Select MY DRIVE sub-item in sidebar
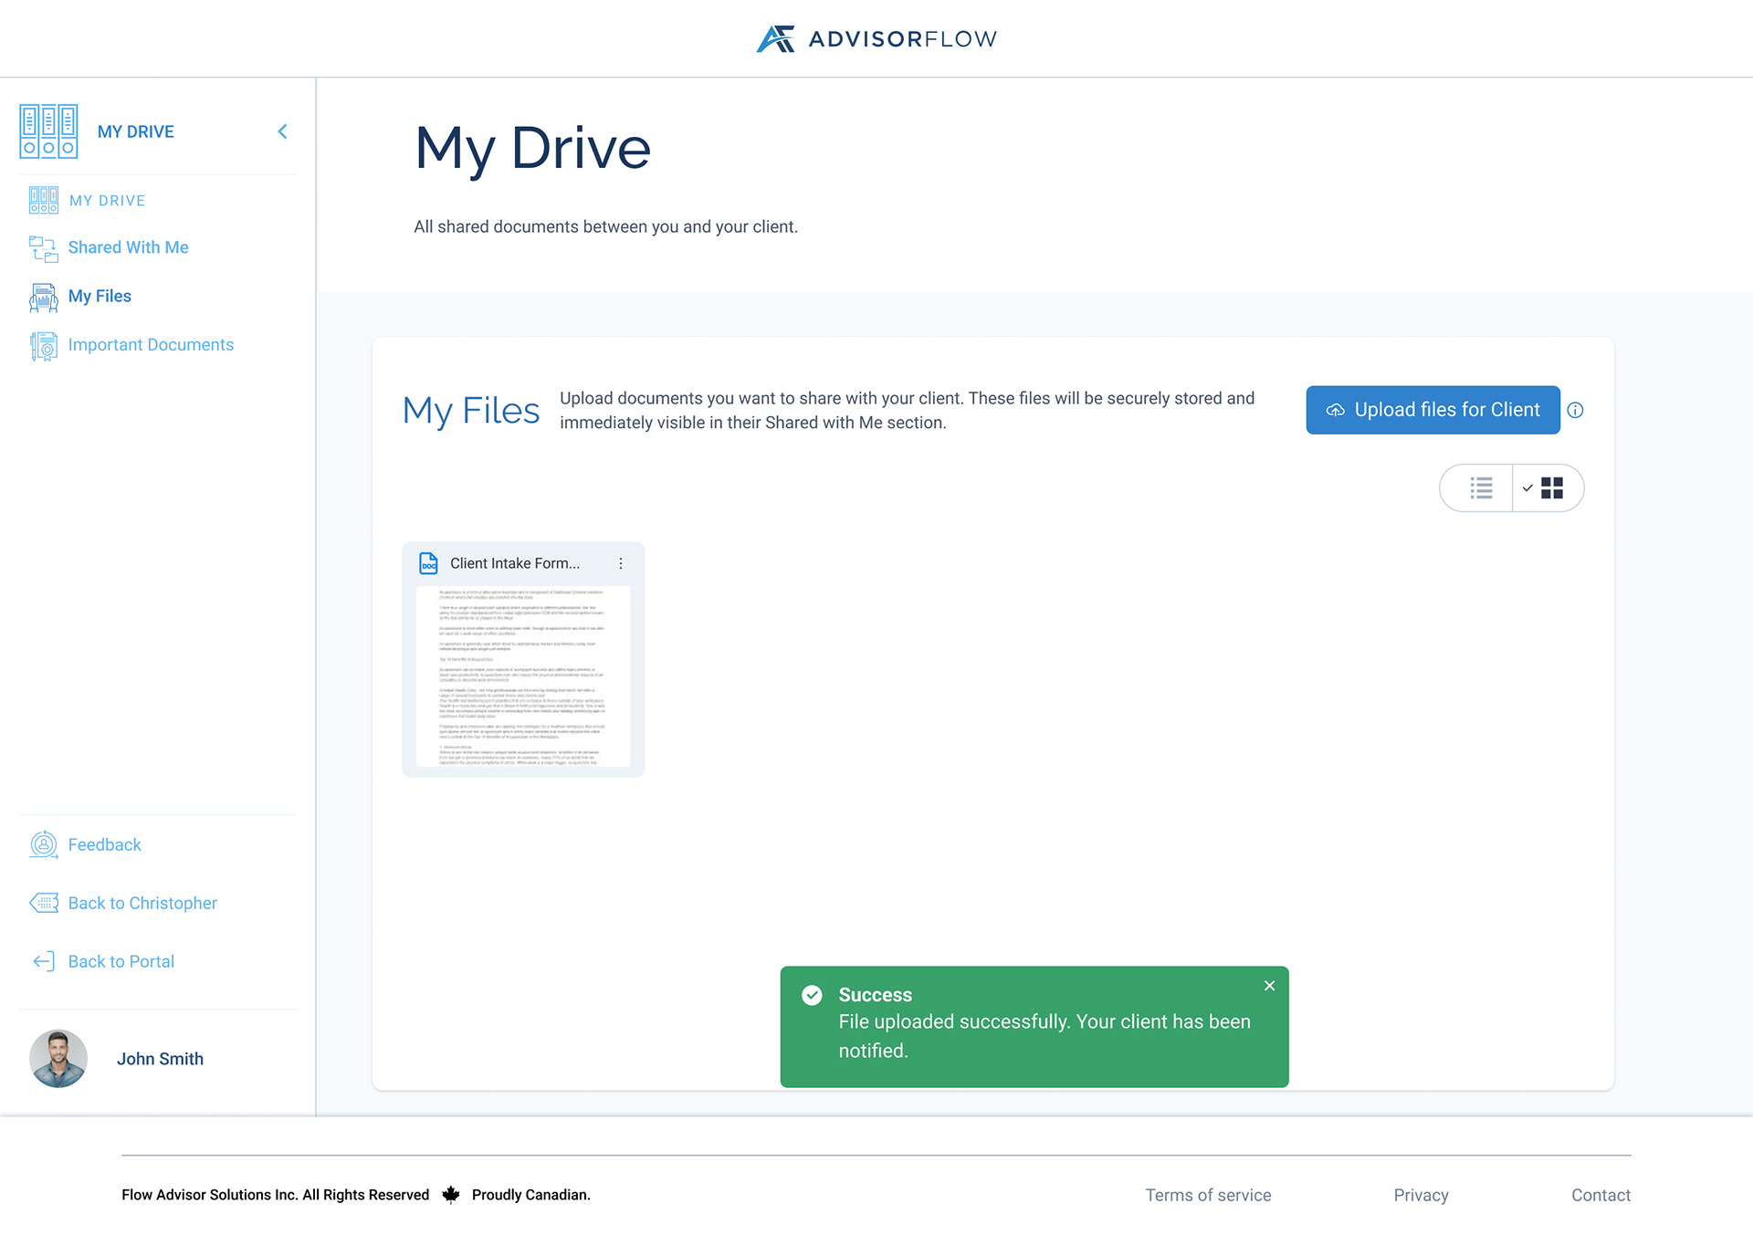The height and width of the screenshot is (1246, 1753). (107, 200)
